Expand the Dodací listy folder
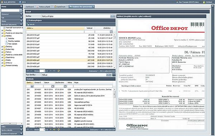 (x=2, y=49)
